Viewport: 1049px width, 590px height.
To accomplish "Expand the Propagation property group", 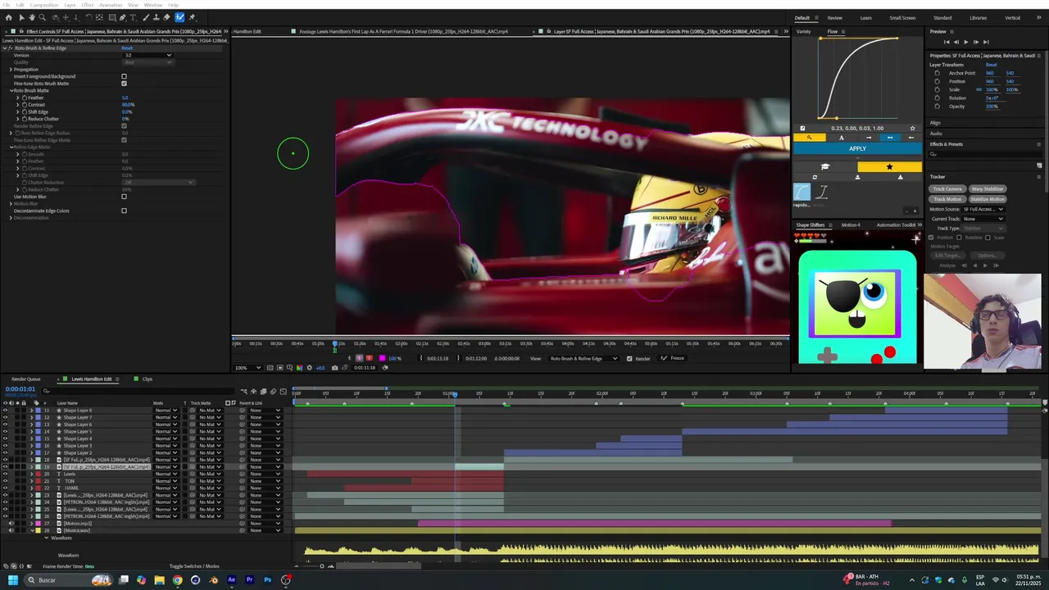I will (x=11, y=70).
